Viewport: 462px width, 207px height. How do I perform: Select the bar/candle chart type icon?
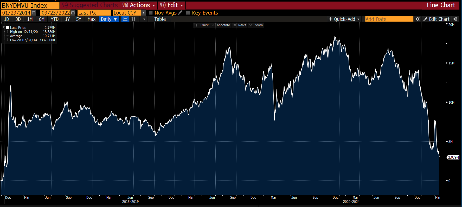[x=133, y=19]
